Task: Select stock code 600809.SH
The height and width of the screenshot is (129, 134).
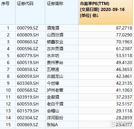Action: click(x=28, y=35)
